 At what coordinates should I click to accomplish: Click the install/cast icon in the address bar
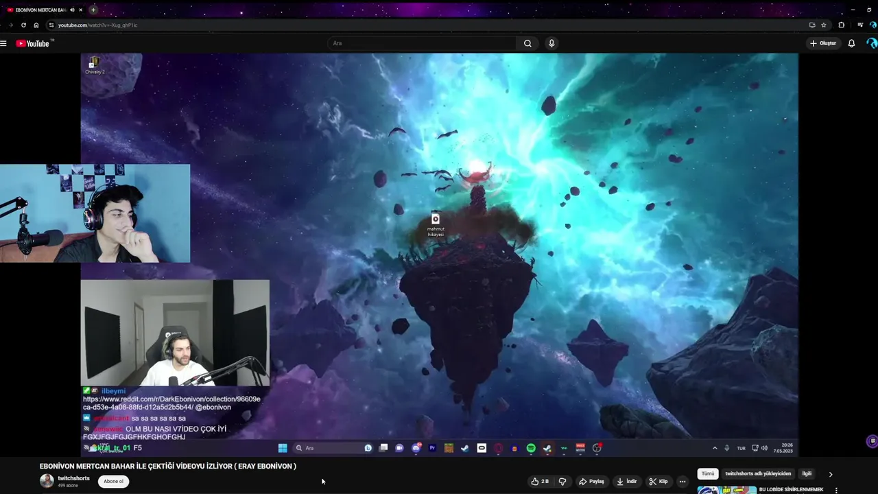812,25
